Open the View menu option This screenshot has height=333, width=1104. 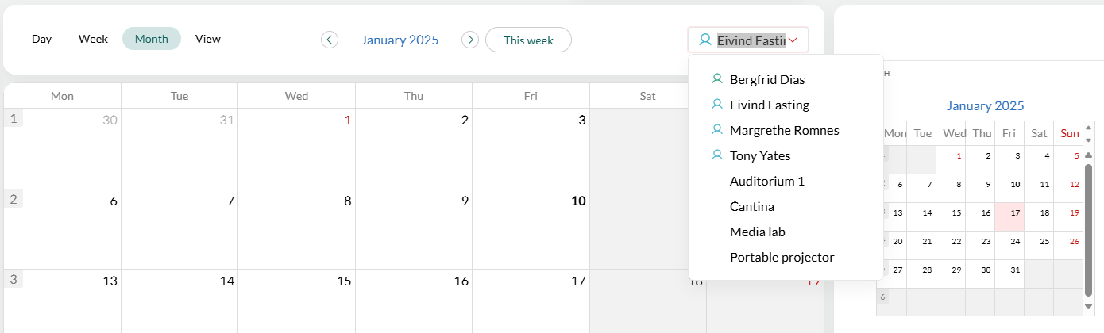click(208, 39)
